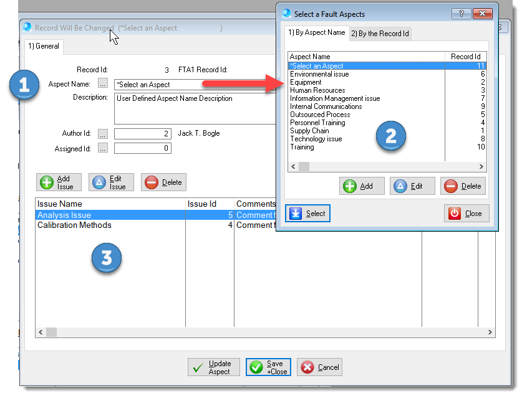Select Human Resources in aspect list
The height and width of the screenshot is (396, 522).
click(x=317, y=90)
